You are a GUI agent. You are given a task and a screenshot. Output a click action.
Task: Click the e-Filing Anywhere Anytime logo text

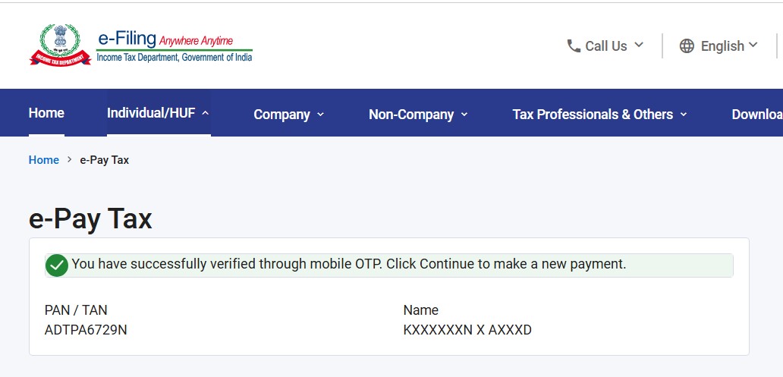pyautogui.click(x=175, y=48)
